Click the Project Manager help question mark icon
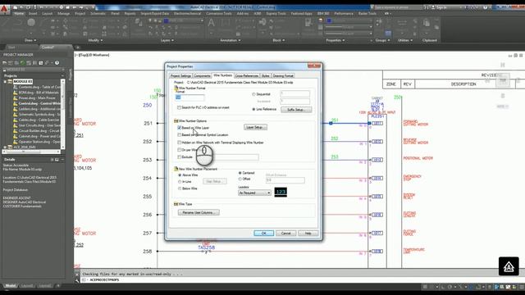This screenshot has width=525, height=295. pyautogui.click(x=57, y=62)
